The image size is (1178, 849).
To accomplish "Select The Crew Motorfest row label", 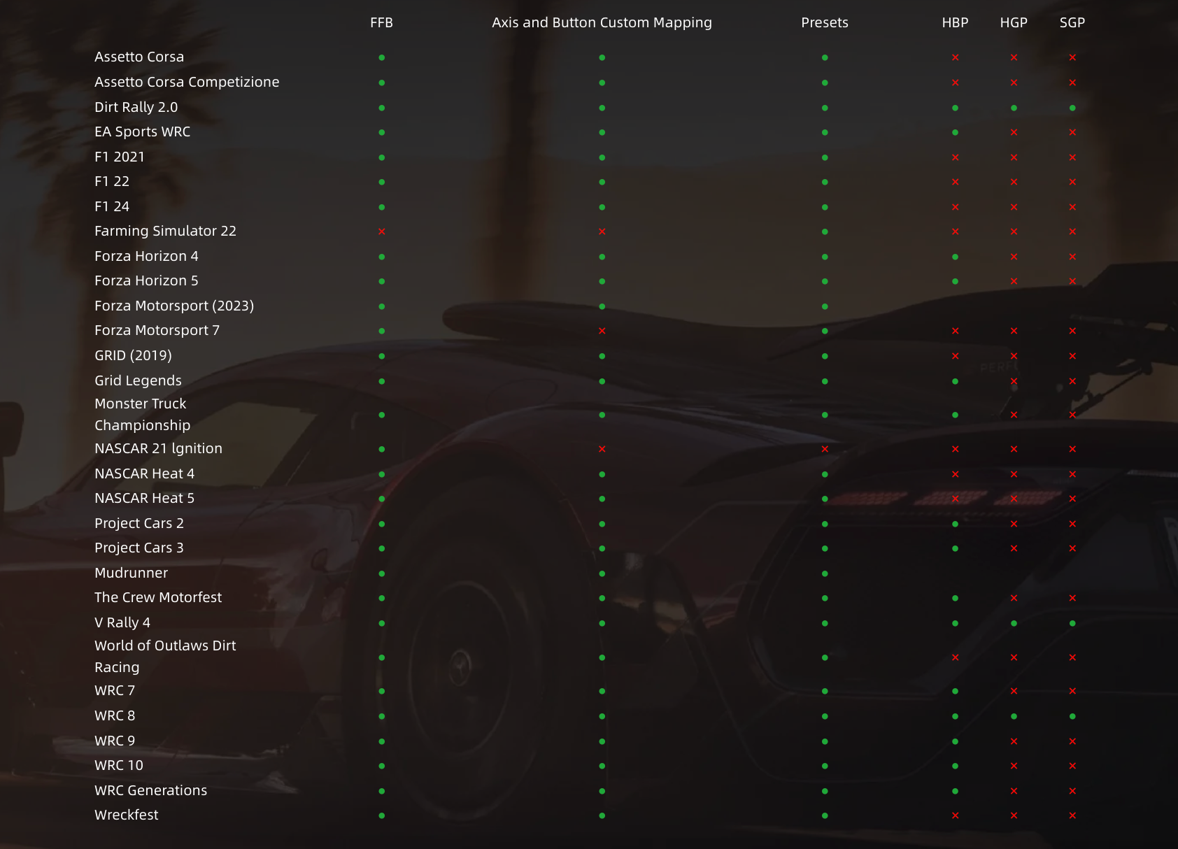I will pos(158,597).
